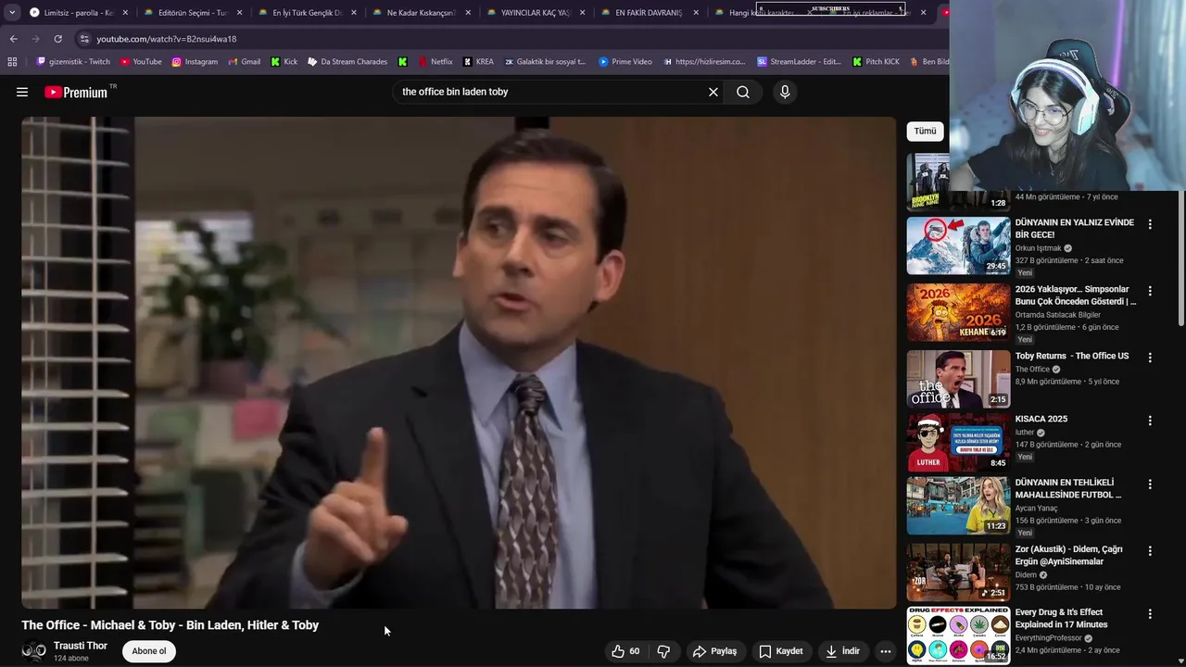Open options for 'DÜNYANIN EN YALNIZ EVİNDE' video
The image size is (1186, 667).
click(1150, 224)
